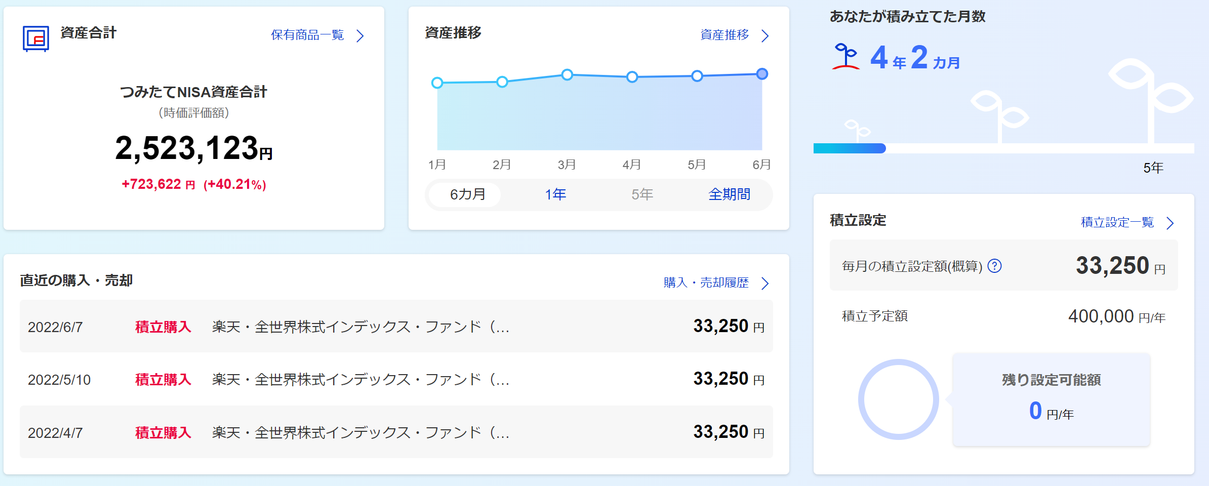Switch the chart to 1年 view
1209x486 pixels.
click(555, 194)
